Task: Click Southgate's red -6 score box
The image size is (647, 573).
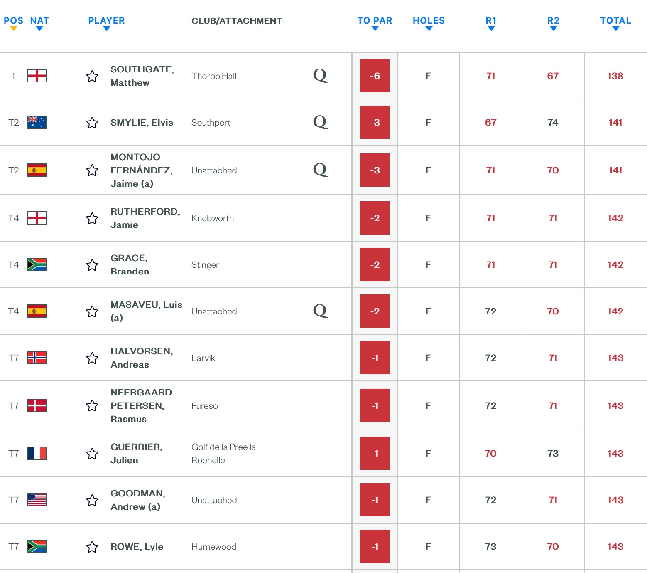Action: pos(375,76)
